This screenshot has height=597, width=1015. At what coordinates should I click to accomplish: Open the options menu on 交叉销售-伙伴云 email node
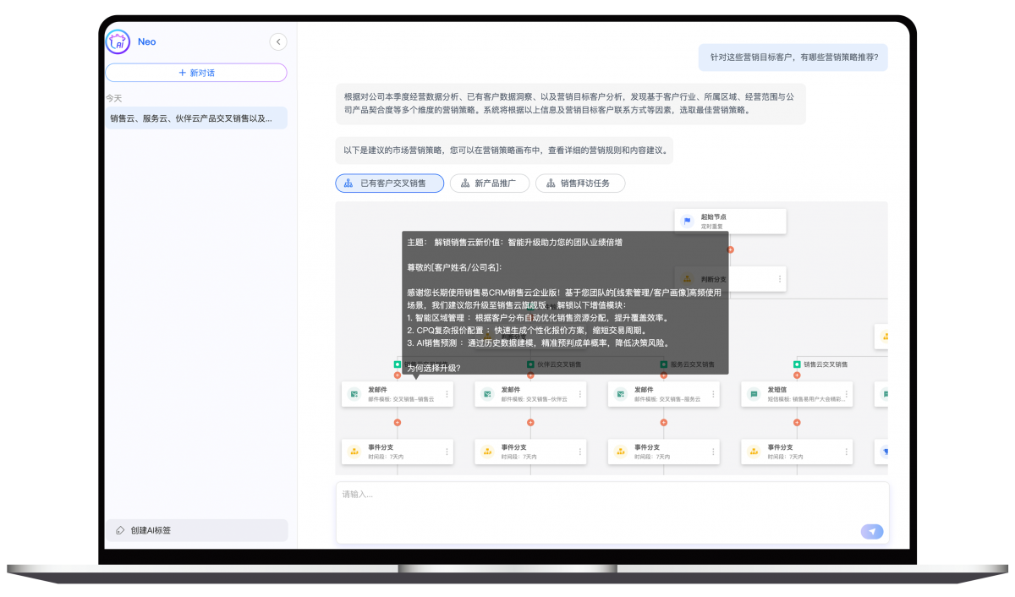coord(580,394)
